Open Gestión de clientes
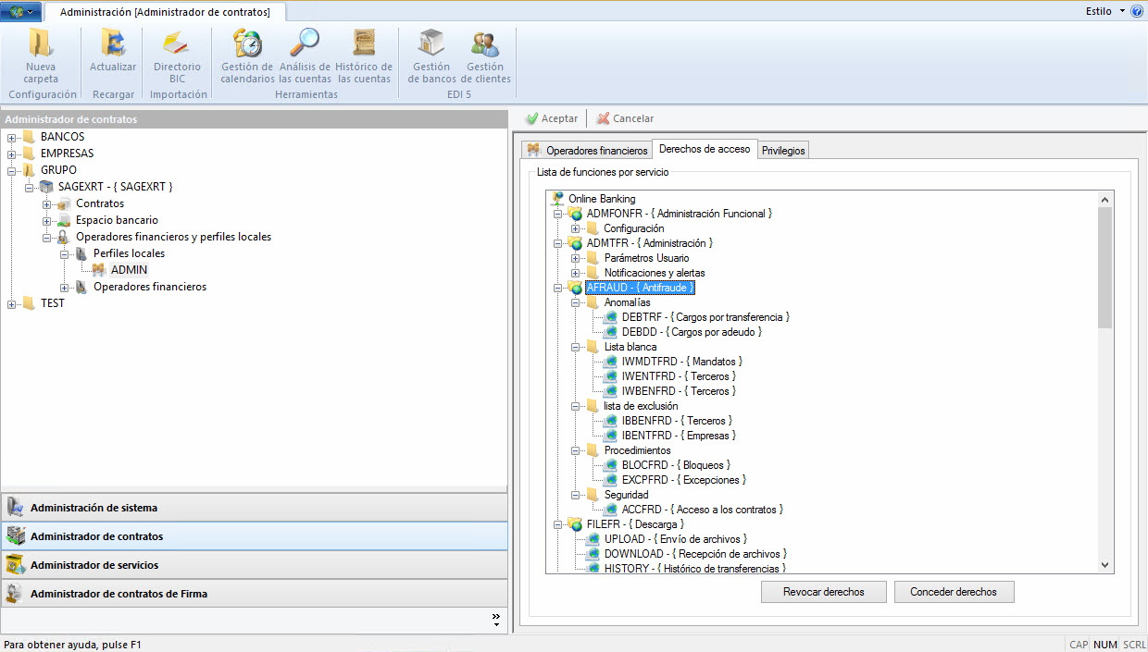The image size is (1148, 652). 485,44
